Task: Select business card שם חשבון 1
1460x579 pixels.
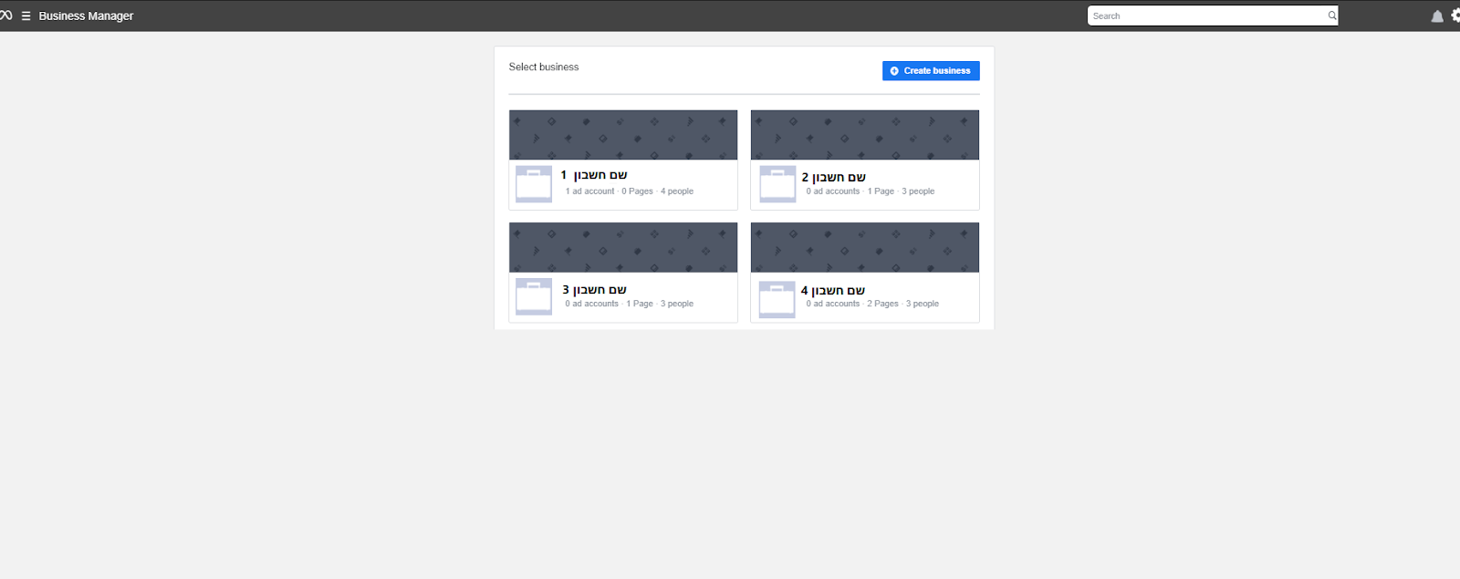Action: [x=623, y=160]
